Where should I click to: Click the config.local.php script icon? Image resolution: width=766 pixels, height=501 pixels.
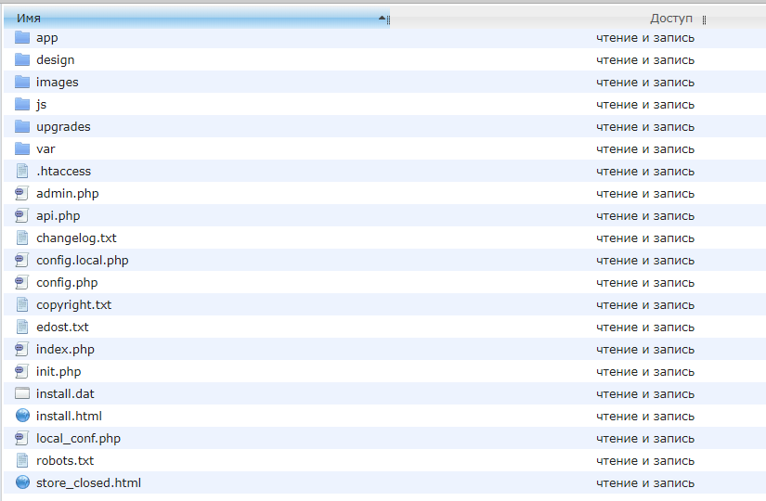point(22,261)
